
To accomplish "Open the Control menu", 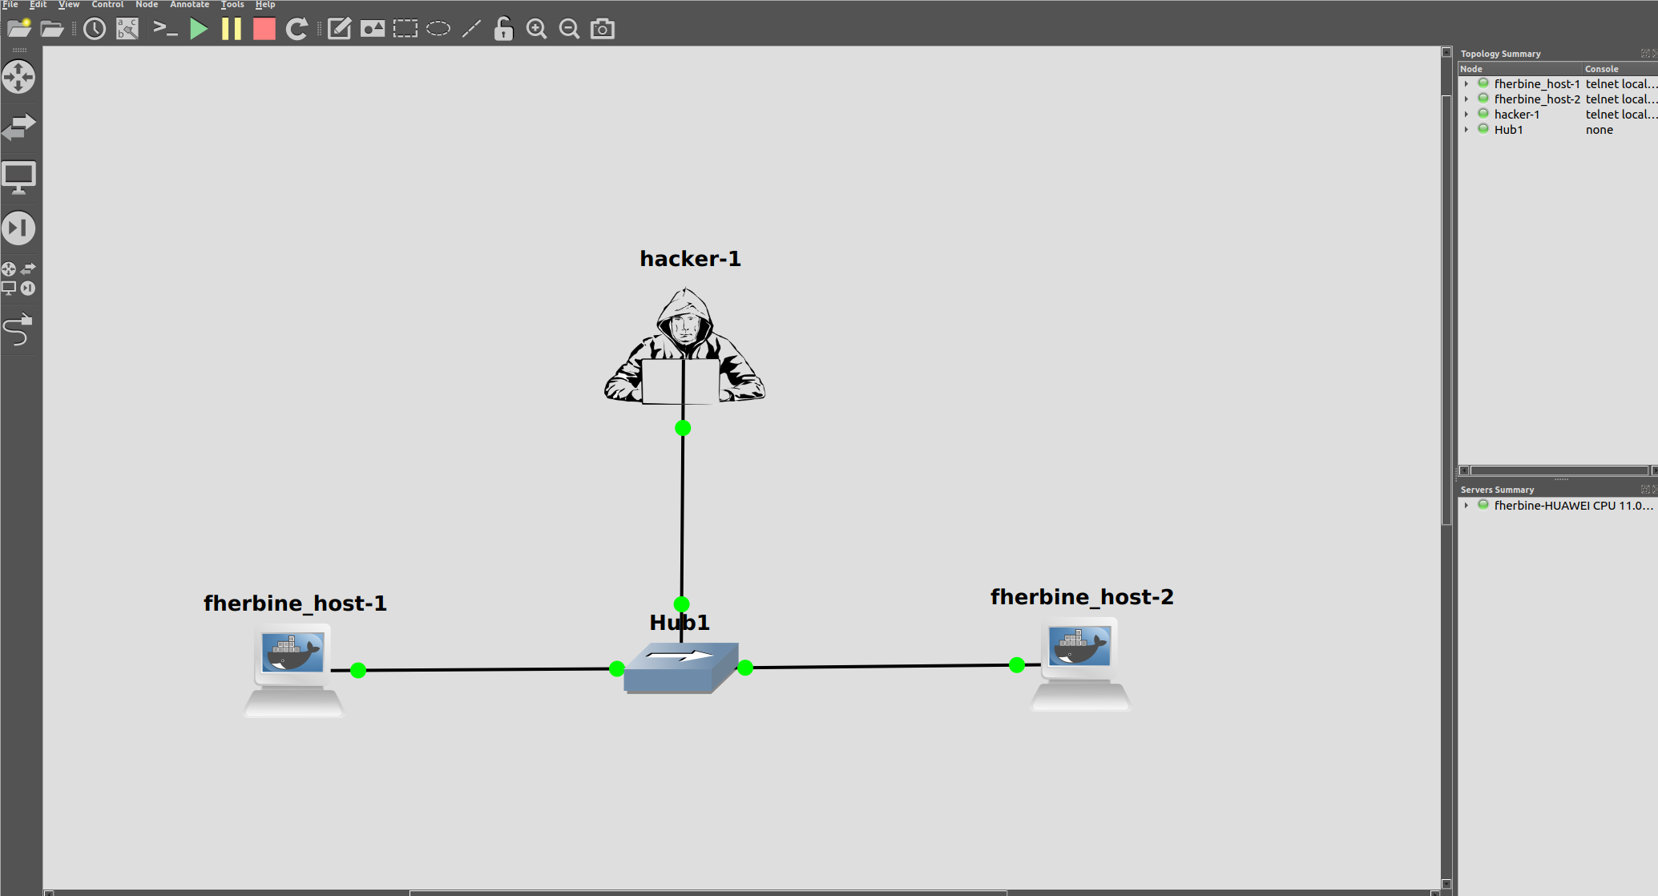I will pyautogui.click(x=107, y=5).
